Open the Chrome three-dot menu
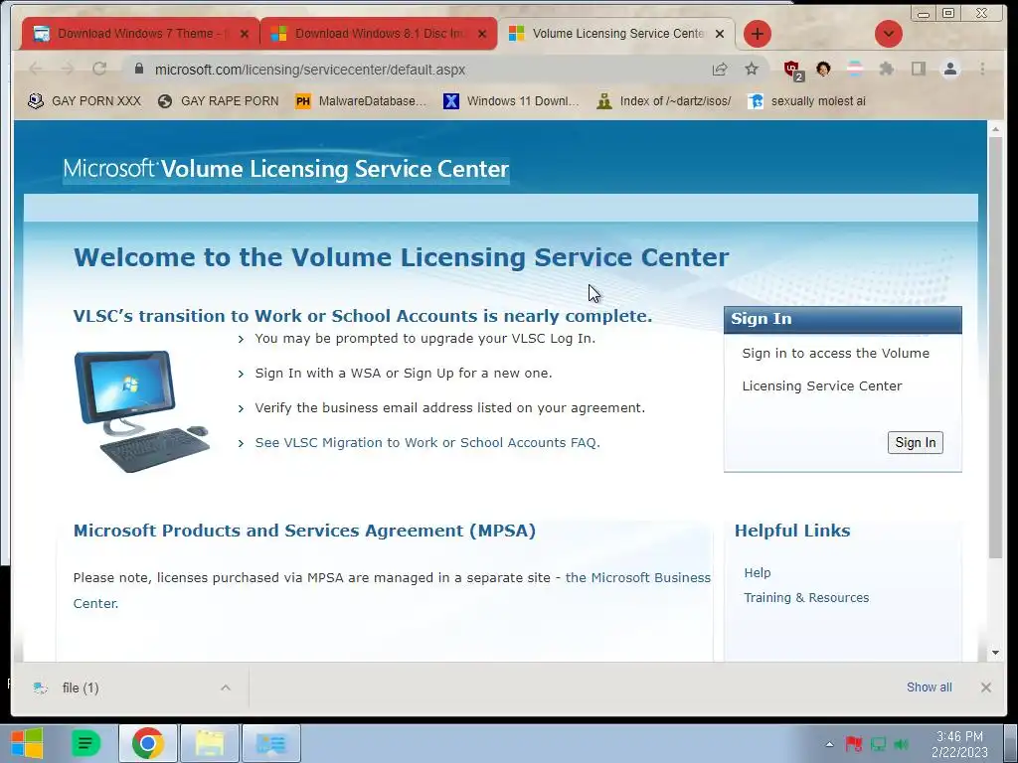This screenshot has height=763, width=1018. click(982, 69)
